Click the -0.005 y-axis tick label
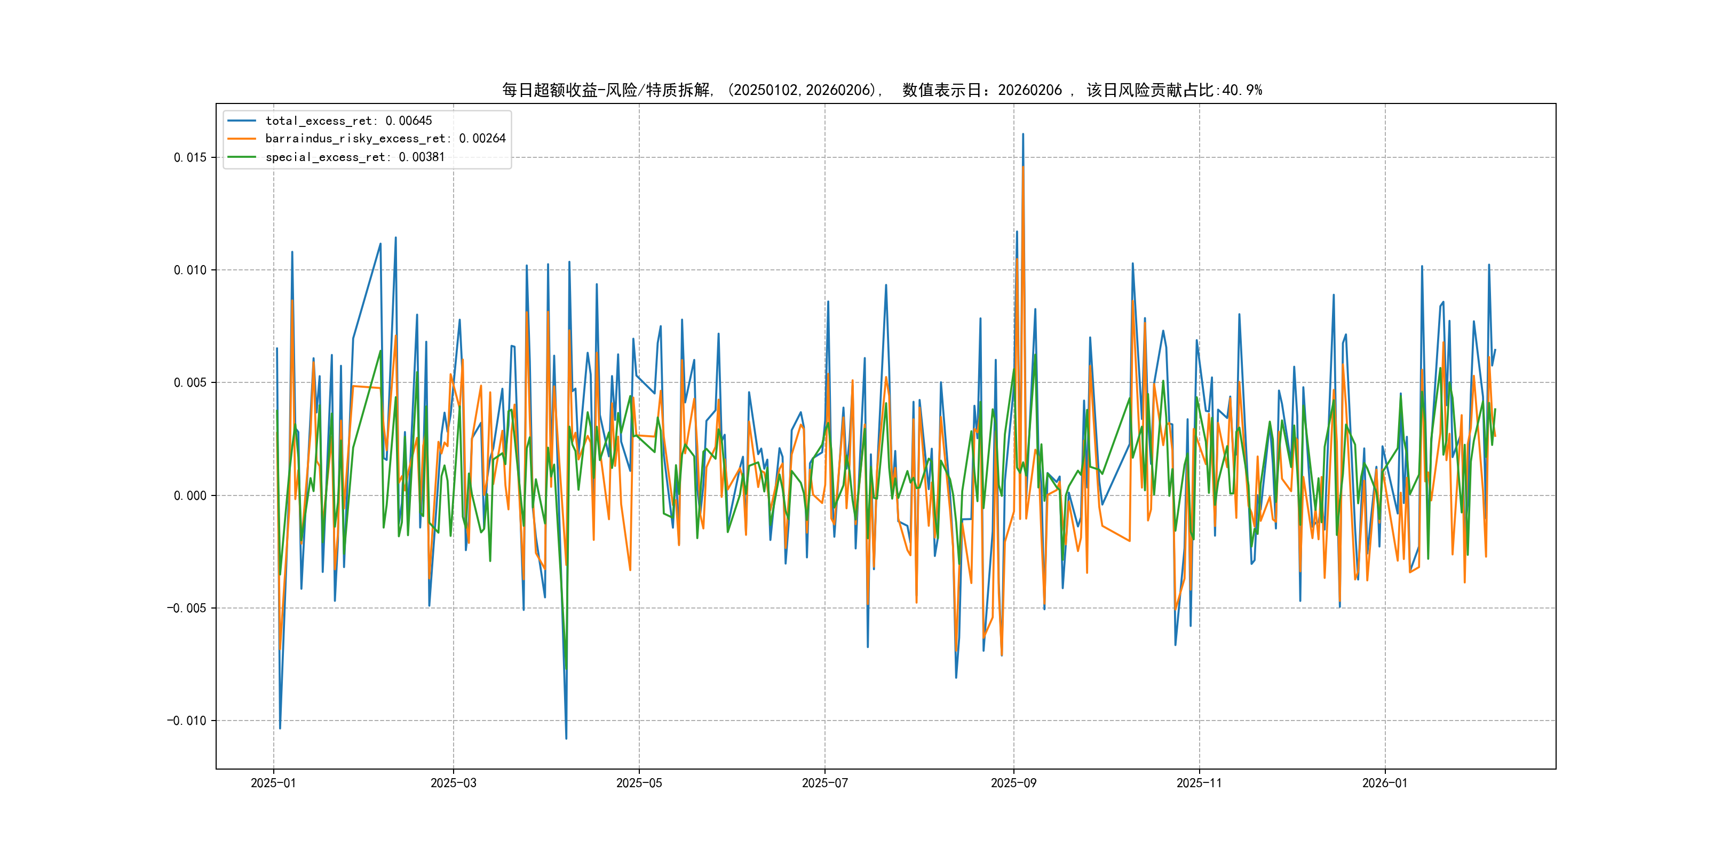Viewport: 1729px width, 864px height. click(x=187, y=609)
